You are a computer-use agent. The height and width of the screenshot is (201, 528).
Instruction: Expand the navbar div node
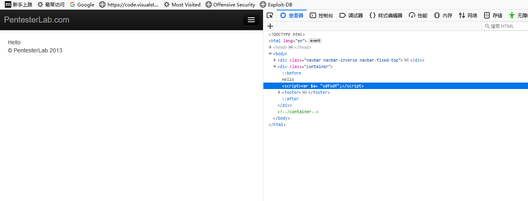tap(275, 60)
